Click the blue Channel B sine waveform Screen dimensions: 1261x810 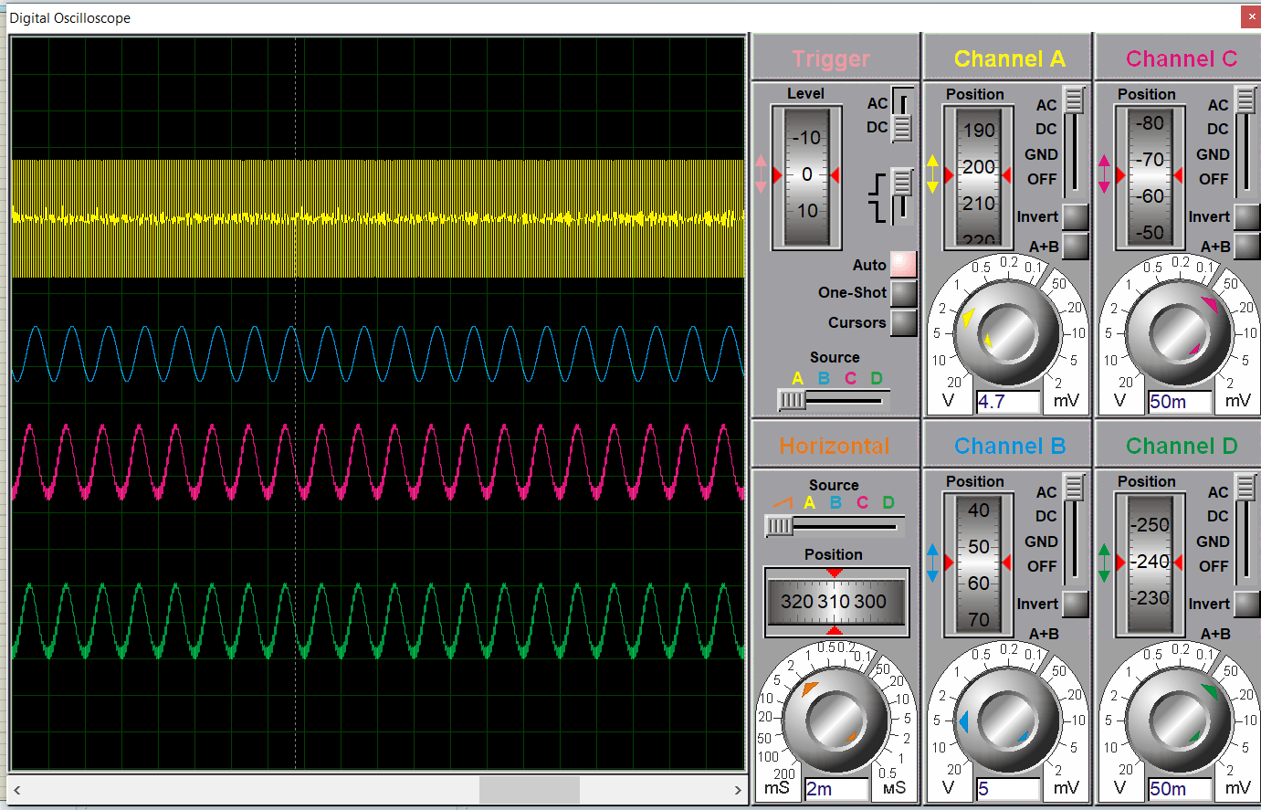[x=379, y=353]
